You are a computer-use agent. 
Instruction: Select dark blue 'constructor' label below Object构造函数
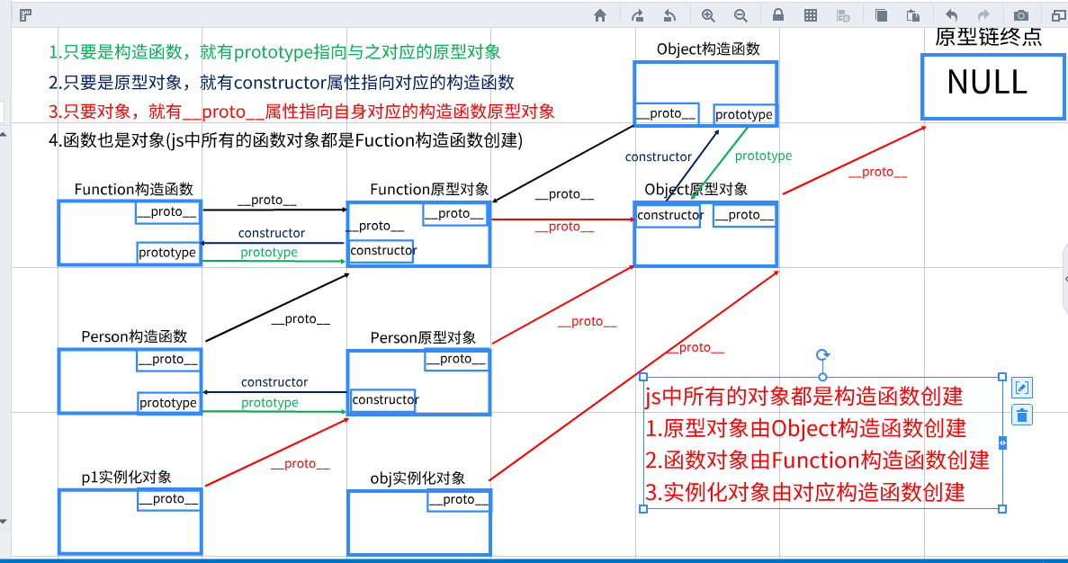click(x=658, y=157)
